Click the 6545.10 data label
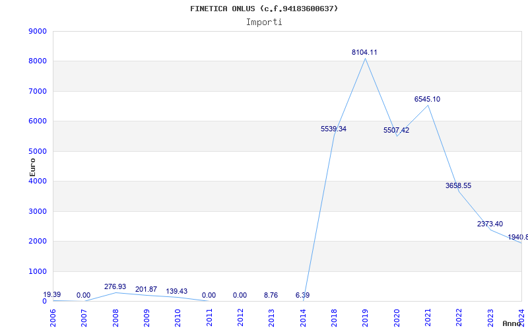Screen dimensions: 528x330 click(x=427, y=99)
